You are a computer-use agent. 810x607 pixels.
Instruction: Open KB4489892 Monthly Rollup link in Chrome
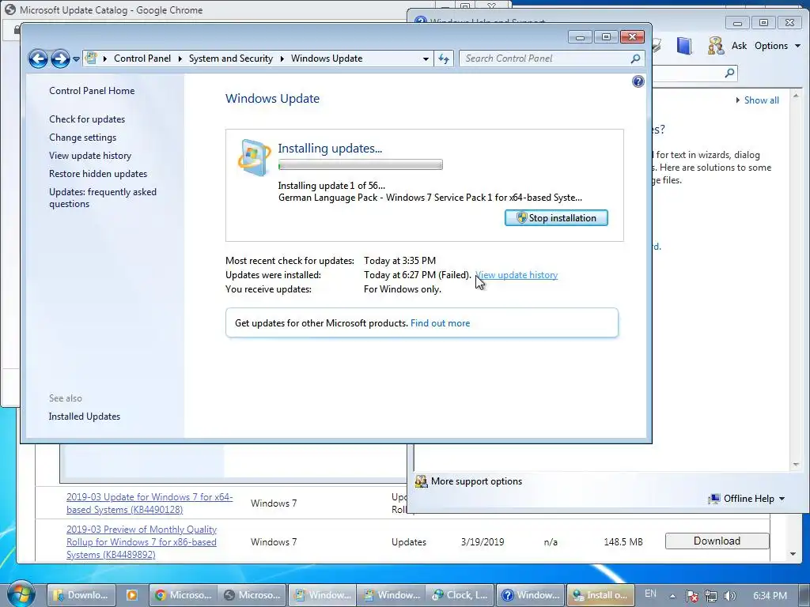142,542
